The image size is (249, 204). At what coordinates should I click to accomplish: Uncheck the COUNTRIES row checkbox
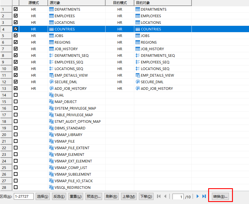click(x=16, y=29)
